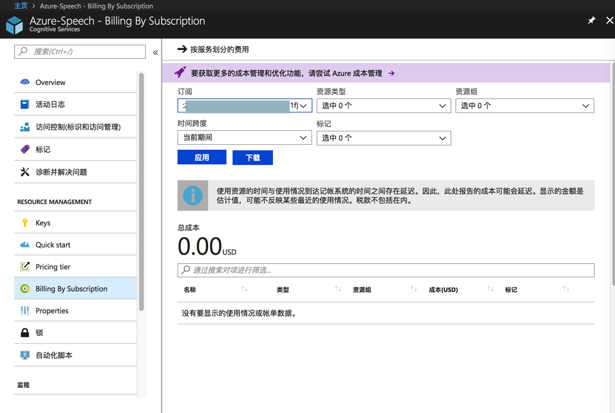This screenshot has height=413, width=615.
Task: Click the RESOURCE MANAGEMENT section heading
Action: pyautogui.click(x=54, y=202)
